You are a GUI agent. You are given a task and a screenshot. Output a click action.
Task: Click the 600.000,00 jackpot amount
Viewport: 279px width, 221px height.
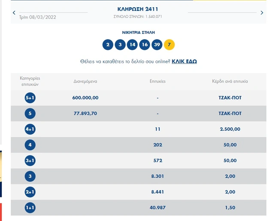pyautogui.click(x=85, y=98)
